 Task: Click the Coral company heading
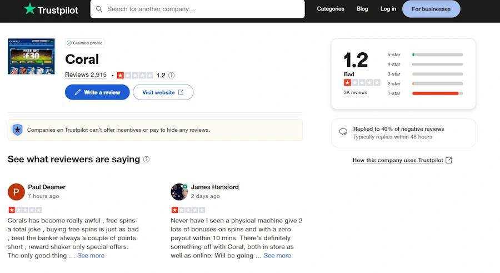pyautogui.click(x=82, y=59)
